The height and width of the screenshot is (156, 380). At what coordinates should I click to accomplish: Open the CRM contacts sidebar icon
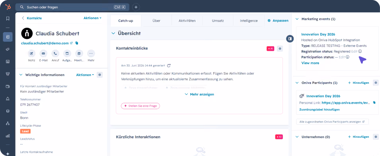click(x=8, y=37)
